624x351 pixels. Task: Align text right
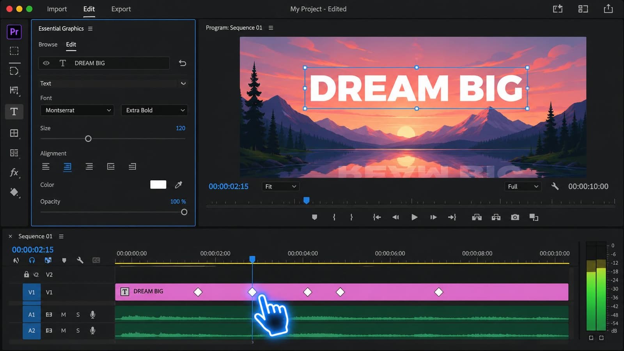[x=89, y=167]
